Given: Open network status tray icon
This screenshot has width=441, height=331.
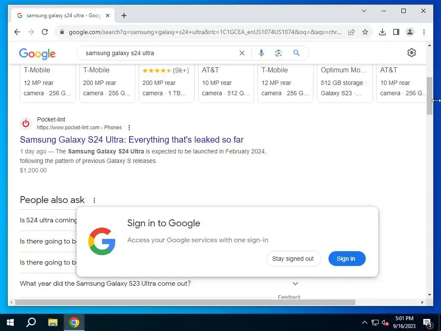Looking at the screenshot, I should [x=375, y=322].
